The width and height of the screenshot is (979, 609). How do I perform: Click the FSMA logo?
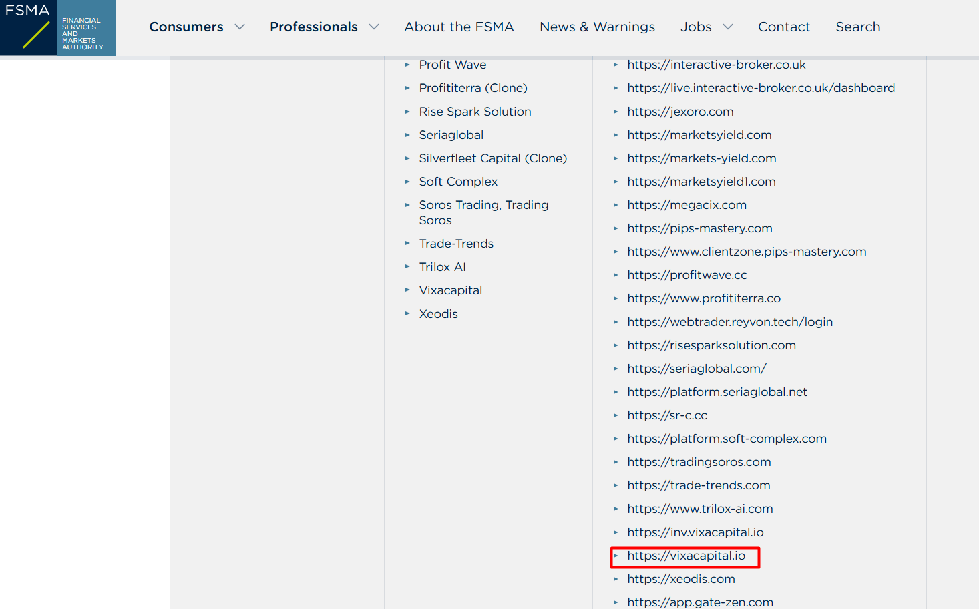(x=57, y=28)
